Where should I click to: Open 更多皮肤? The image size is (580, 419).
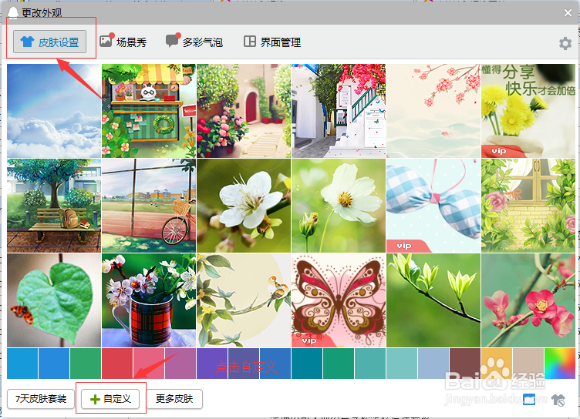coord(174,399)
